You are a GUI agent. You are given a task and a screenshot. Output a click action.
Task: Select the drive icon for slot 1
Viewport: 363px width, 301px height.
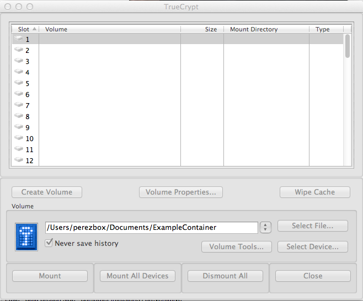click(19, 39)
